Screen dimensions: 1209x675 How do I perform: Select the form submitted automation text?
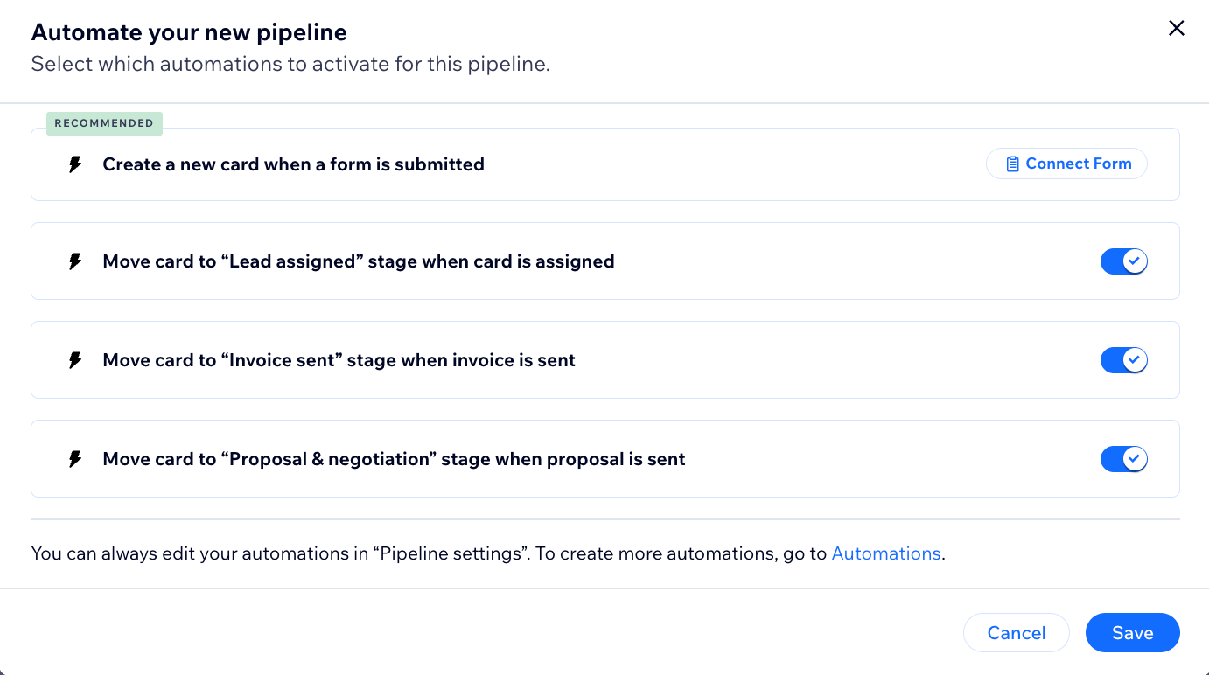293,164
